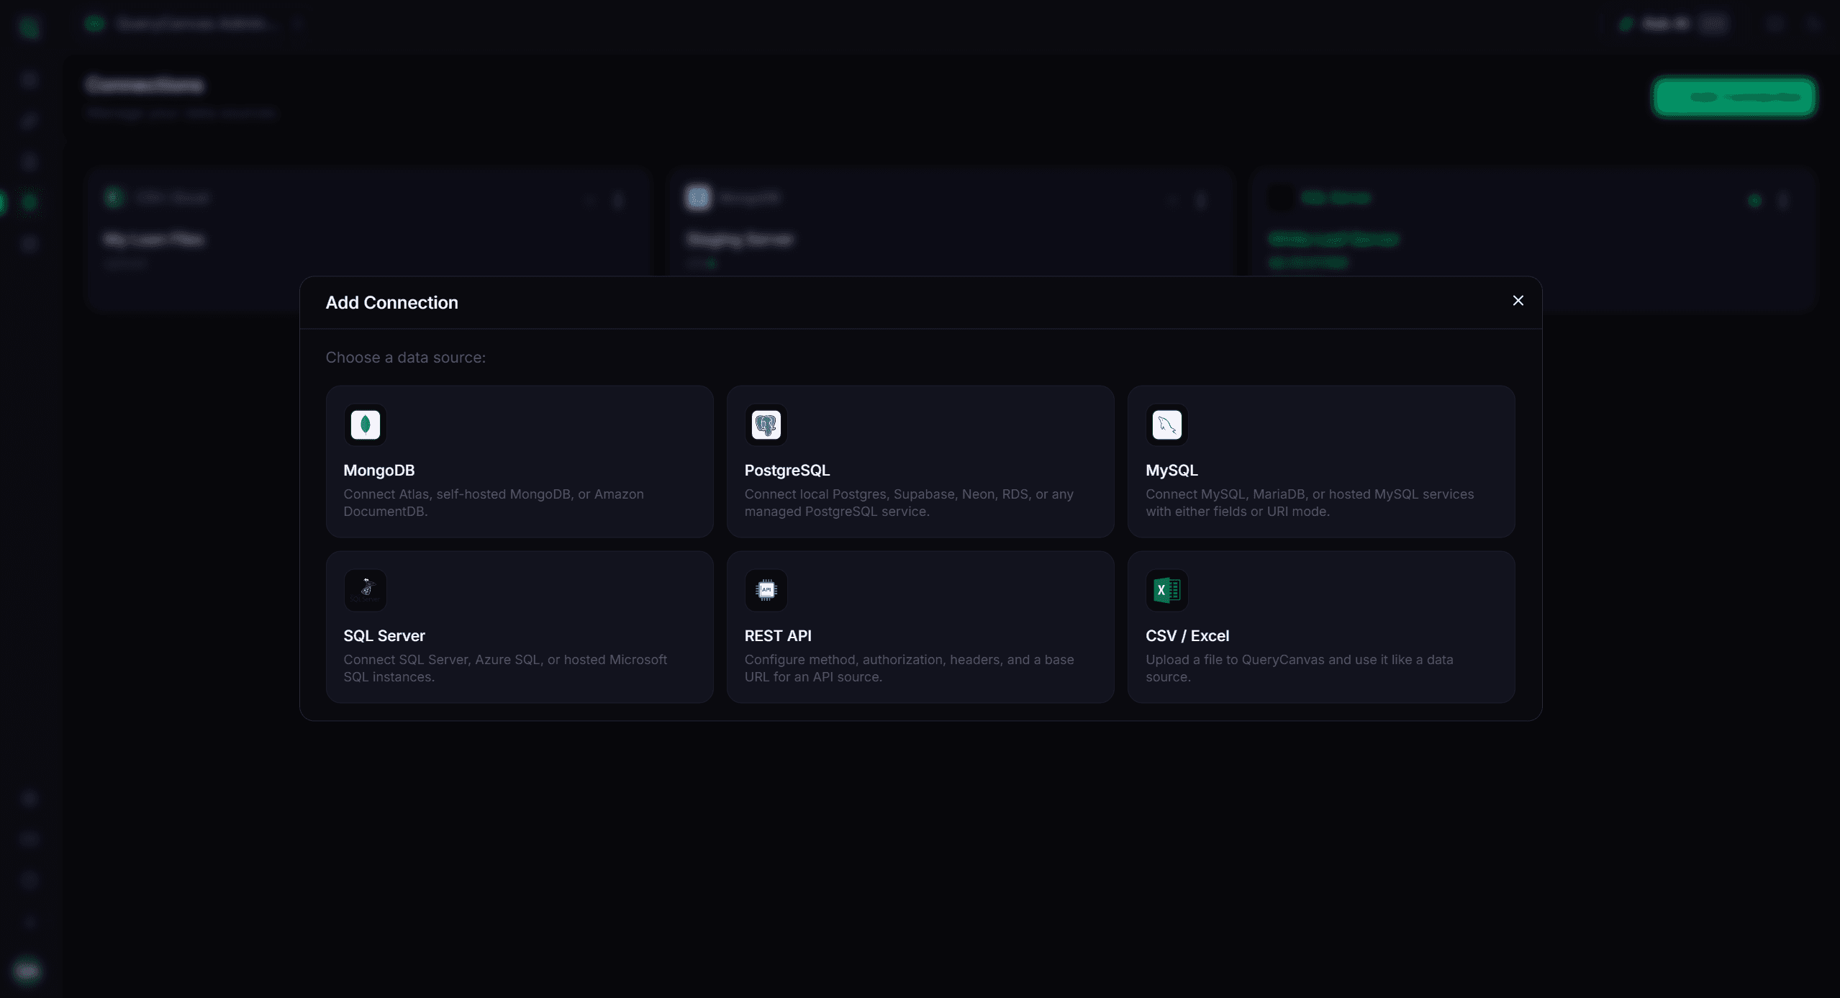1840x998 pixels.
Task: Click the "Configure method, authorization, headers" description
Action: click(x=908, y=668)
